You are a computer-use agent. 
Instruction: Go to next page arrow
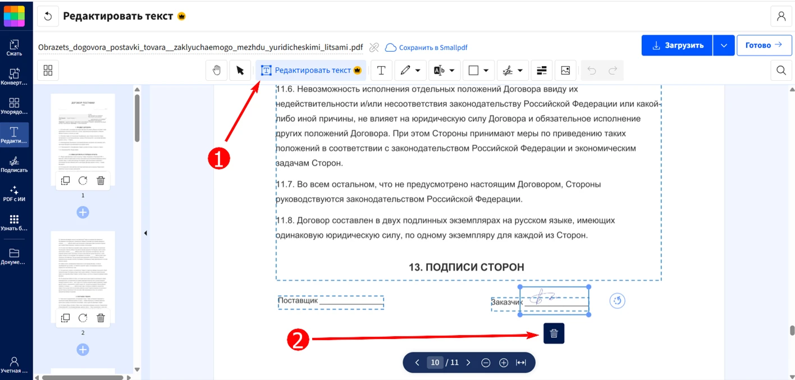468,363
